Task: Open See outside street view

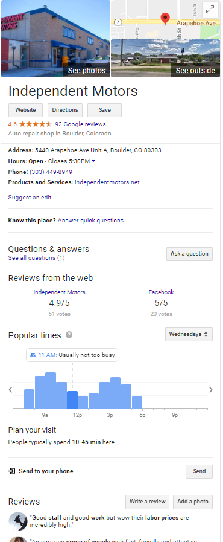Action: [165, 58]
